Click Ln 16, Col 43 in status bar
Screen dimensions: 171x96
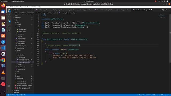[140, 95]
